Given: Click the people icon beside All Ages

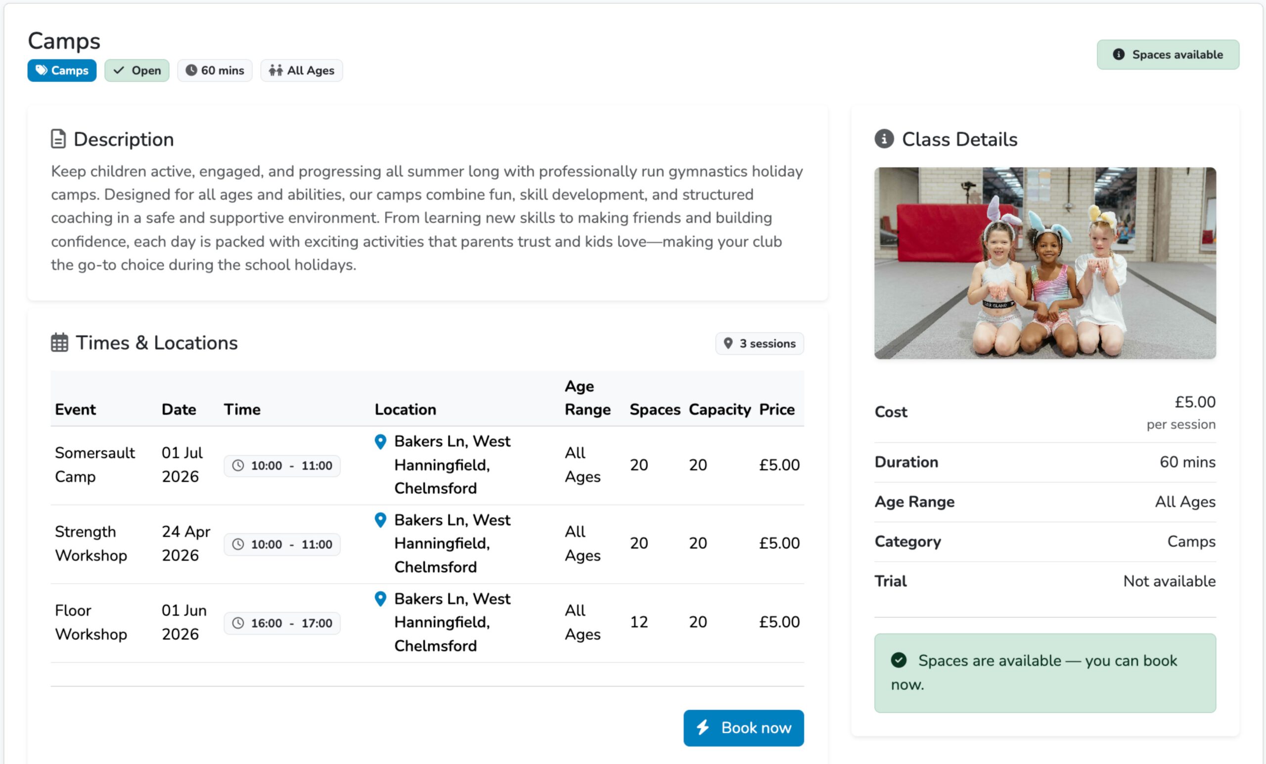Looking at the screenshot, I should (276, 70).
